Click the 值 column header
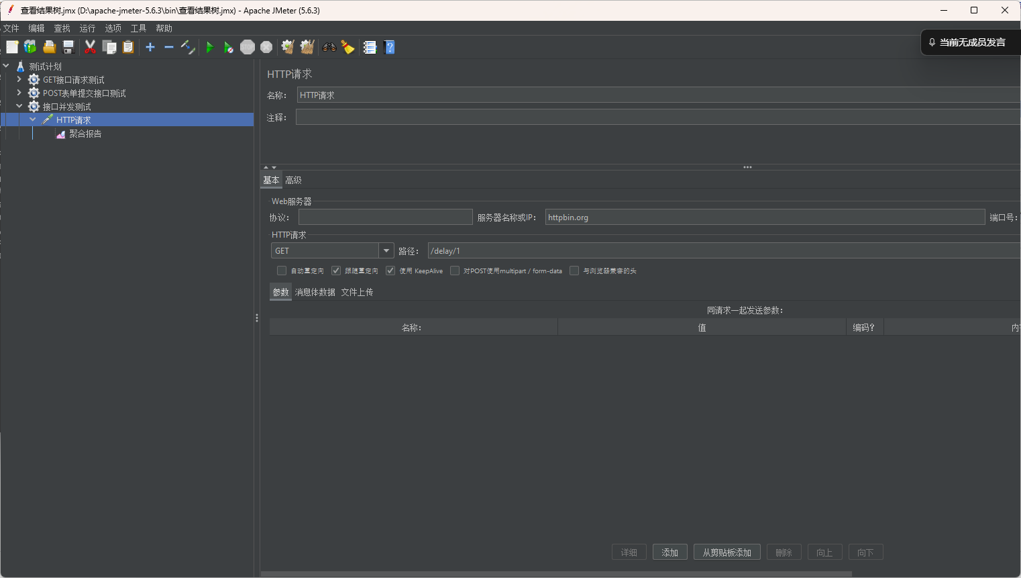 702,328
